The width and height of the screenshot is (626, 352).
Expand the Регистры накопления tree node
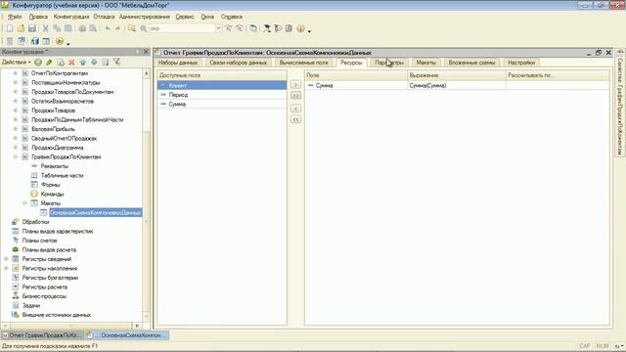tap(6, 268)
